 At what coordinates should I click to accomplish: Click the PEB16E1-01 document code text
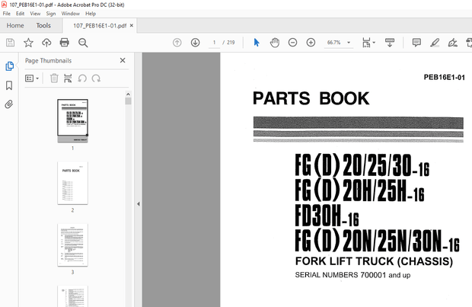[445, 78]
